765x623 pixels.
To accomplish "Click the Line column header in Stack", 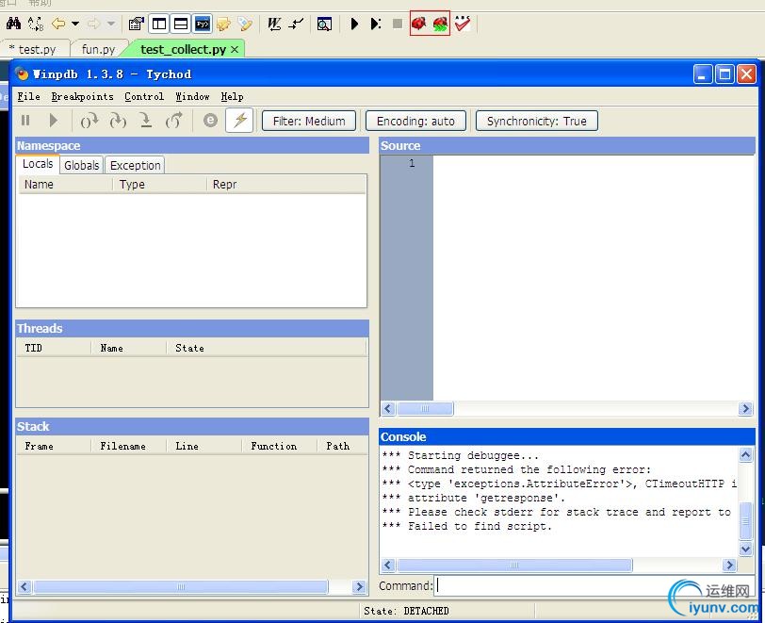I will 203,446.
